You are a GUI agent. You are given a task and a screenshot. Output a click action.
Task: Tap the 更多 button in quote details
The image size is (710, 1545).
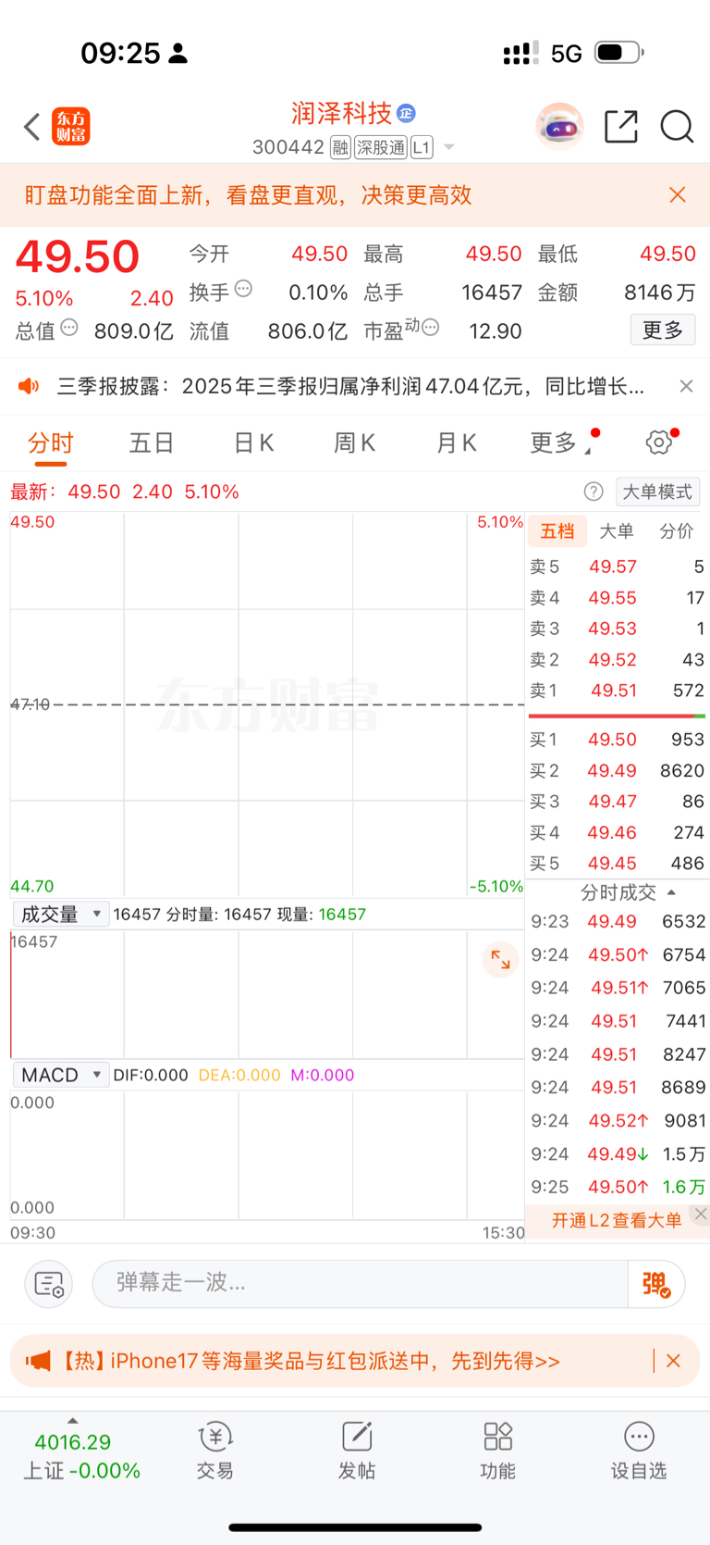[x=663, y=330]
